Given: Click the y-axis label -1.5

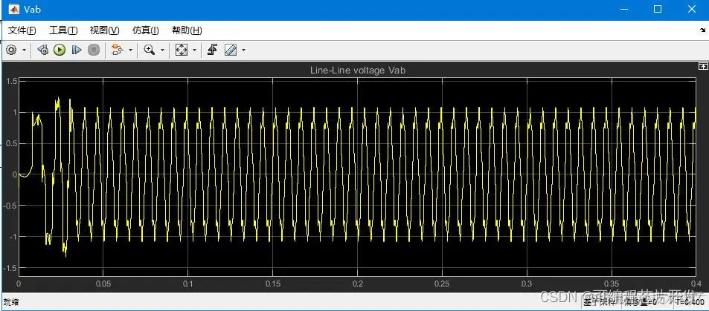Looking at the screenshot, I should pyautogui.click(x=10, y=268).
